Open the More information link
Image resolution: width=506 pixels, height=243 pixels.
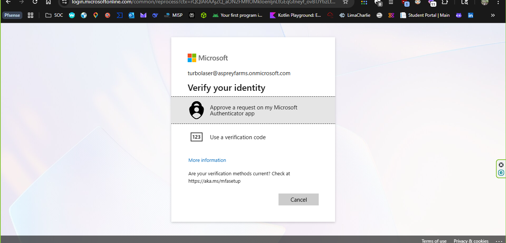207,160
